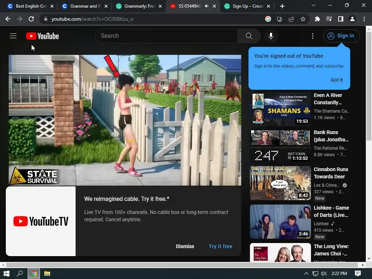Open the taskbar volume control
Viewport: 372px width, 279px height.
(x=324, y=274)
